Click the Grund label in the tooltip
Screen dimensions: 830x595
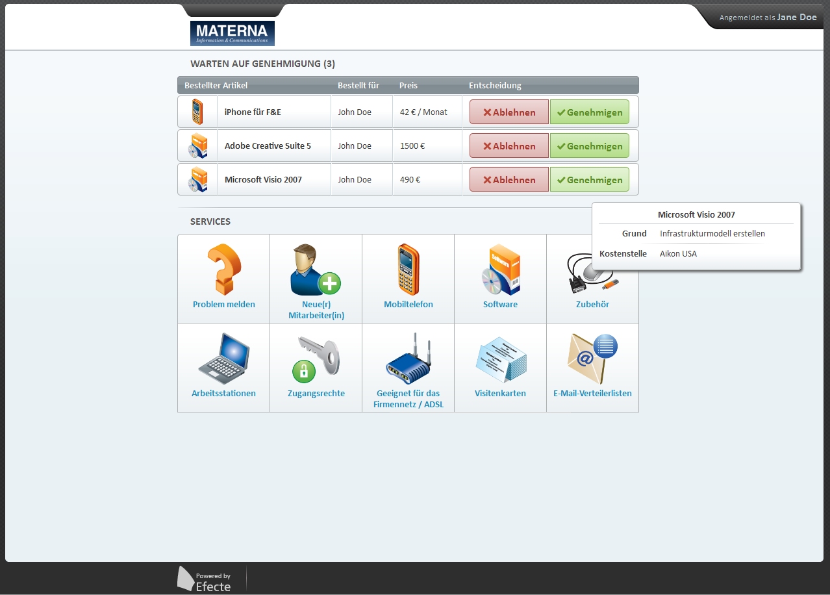634,233
